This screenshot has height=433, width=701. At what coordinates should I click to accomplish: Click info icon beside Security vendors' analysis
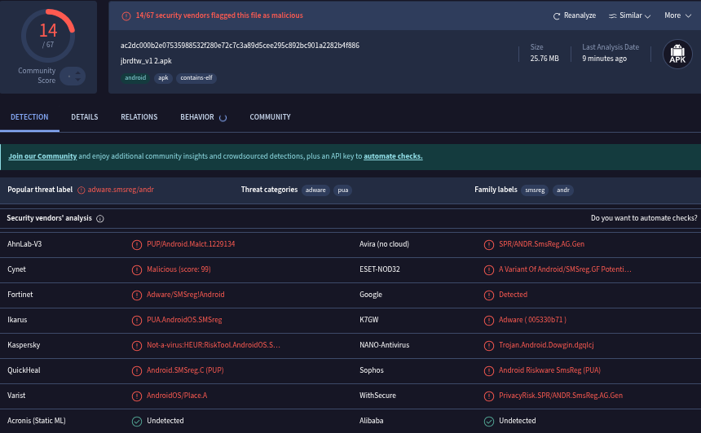tap(100, 219)
